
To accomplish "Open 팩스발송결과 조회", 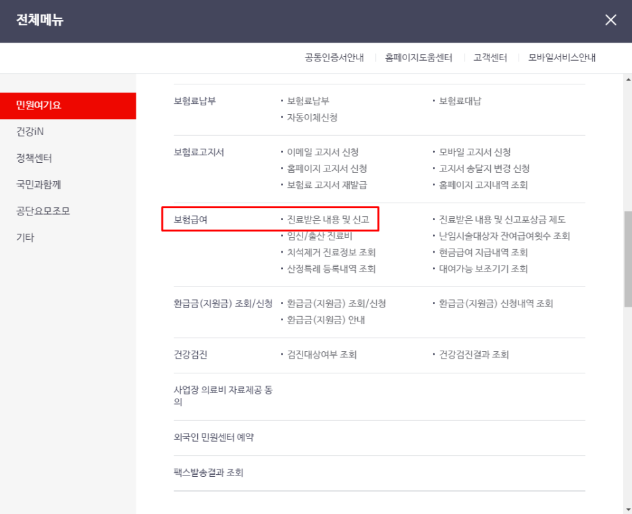I will click(x=209, y=473).
